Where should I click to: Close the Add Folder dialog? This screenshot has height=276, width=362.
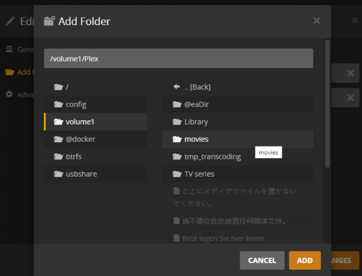click(x=317, y=20)
